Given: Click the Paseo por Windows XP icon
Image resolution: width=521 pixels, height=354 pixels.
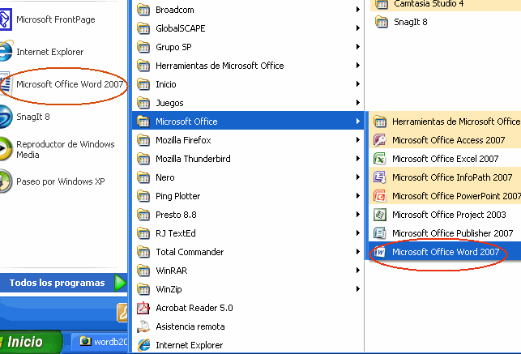Looking at the screenshot, I should pos(6,181).
